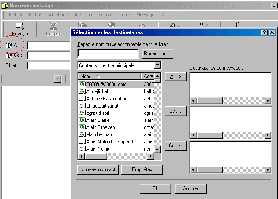Open the Message menu
Viewport: 278px width, 199px height.
(146, 15)
